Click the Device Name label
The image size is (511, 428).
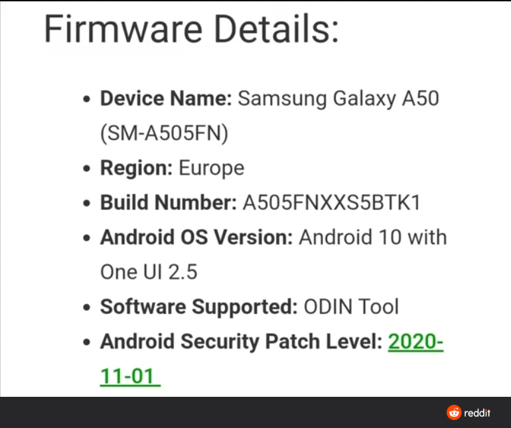(x=166, y=98)
